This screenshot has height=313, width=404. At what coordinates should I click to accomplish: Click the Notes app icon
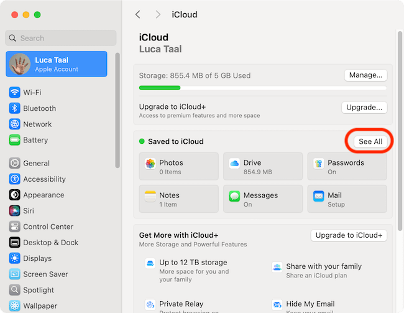150,196
